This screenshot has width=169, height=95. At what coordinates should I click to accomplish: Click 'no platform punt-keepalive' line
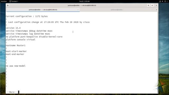(x=34, y=37)
